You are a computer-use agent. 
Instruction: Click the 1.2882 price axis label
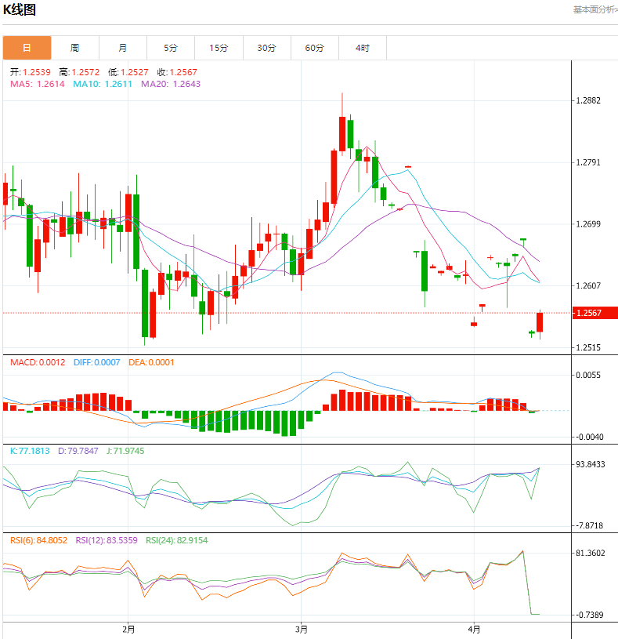(x=587, y=100)
